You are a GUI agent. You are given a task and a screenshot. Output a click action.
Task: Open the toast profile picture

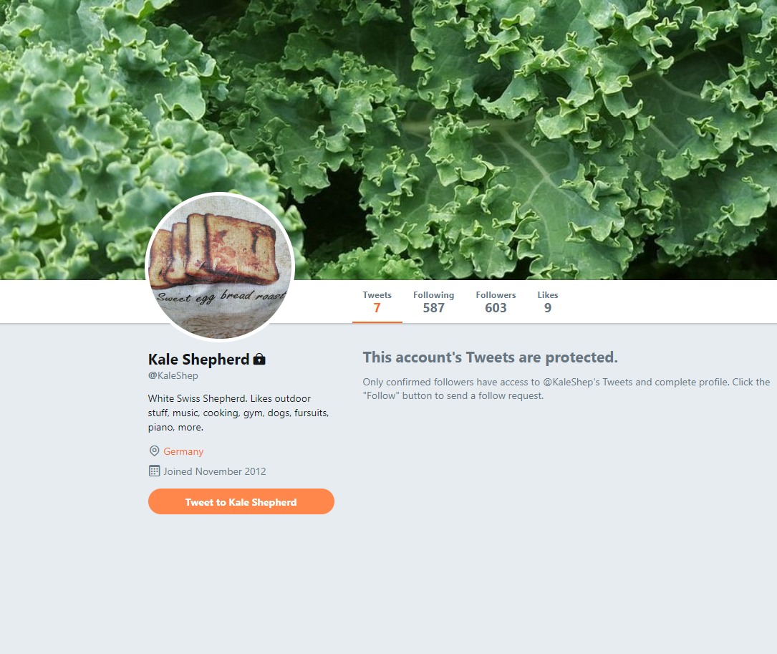point(220,266)
